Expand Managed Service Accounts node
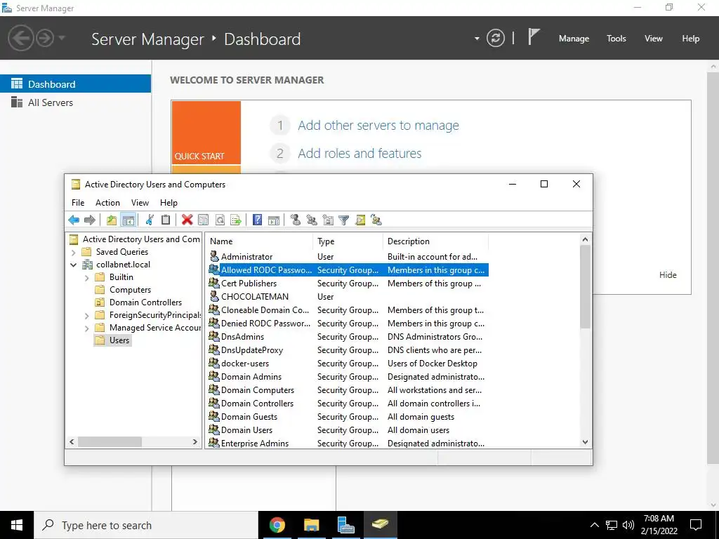Screen dimensions: 719x539 click(x=86, y=328)
